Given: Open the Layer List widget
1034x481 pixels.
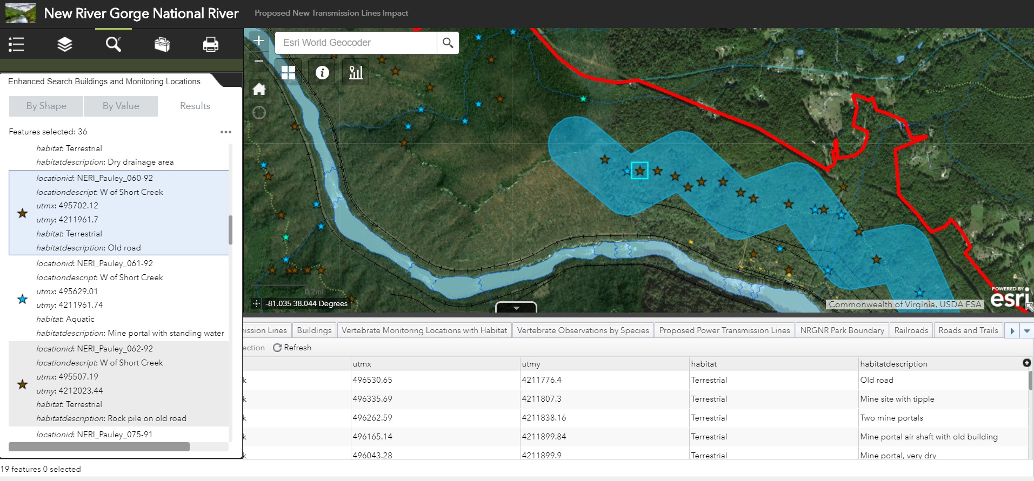Looking at the screenshot, I should [x=65, y=44].
